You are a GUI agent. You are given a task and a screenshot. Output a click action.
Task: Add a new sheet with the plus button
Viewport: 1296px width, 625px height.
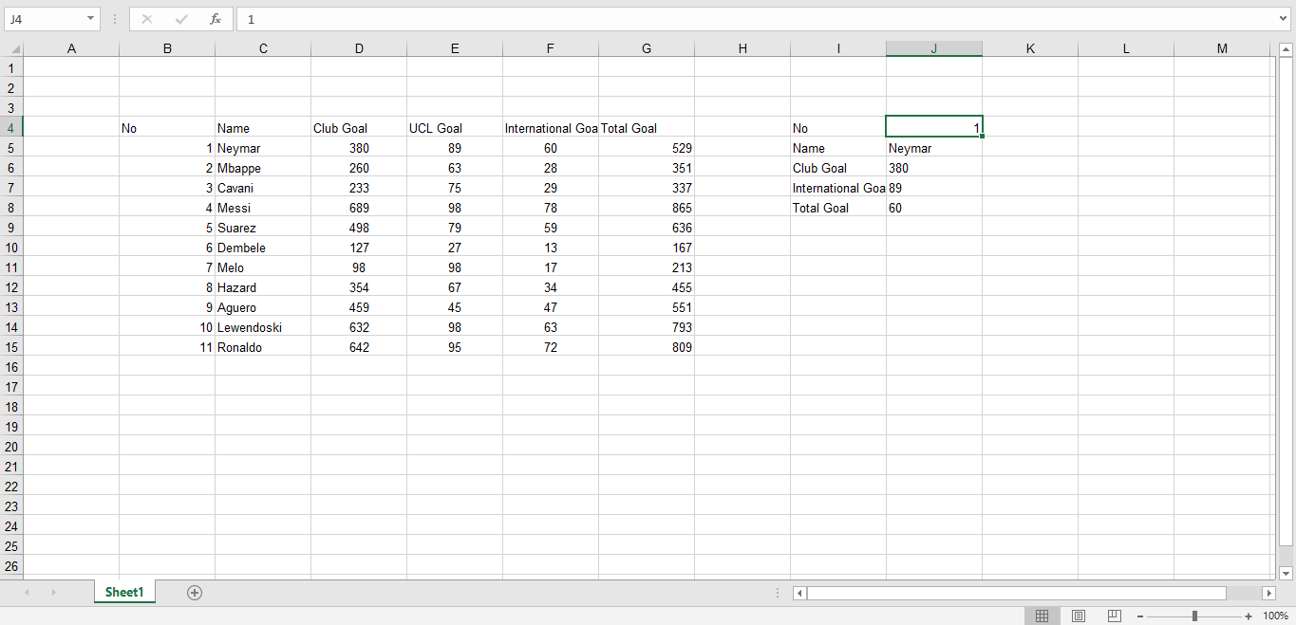click(x=194, y=592)
